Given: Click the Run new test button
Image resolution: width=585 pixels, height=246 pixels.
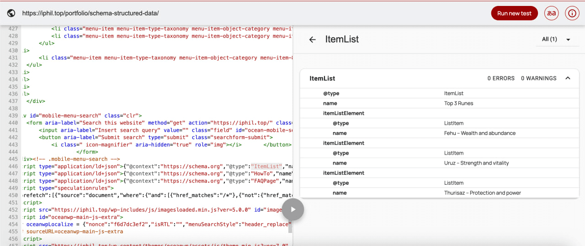Looking at the screenshot, I should [x=514, y=13].
